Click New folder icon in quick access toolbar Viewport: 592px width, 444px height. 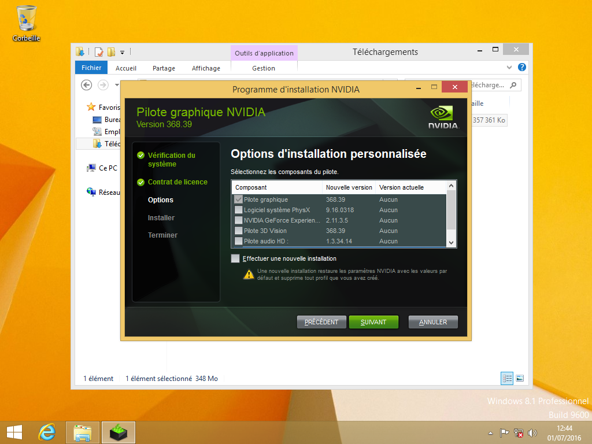click(x=111, y=51)
